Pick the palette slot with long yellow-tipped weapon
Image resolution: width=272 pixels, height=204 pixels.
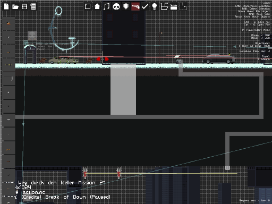click(x=8, y=65)
